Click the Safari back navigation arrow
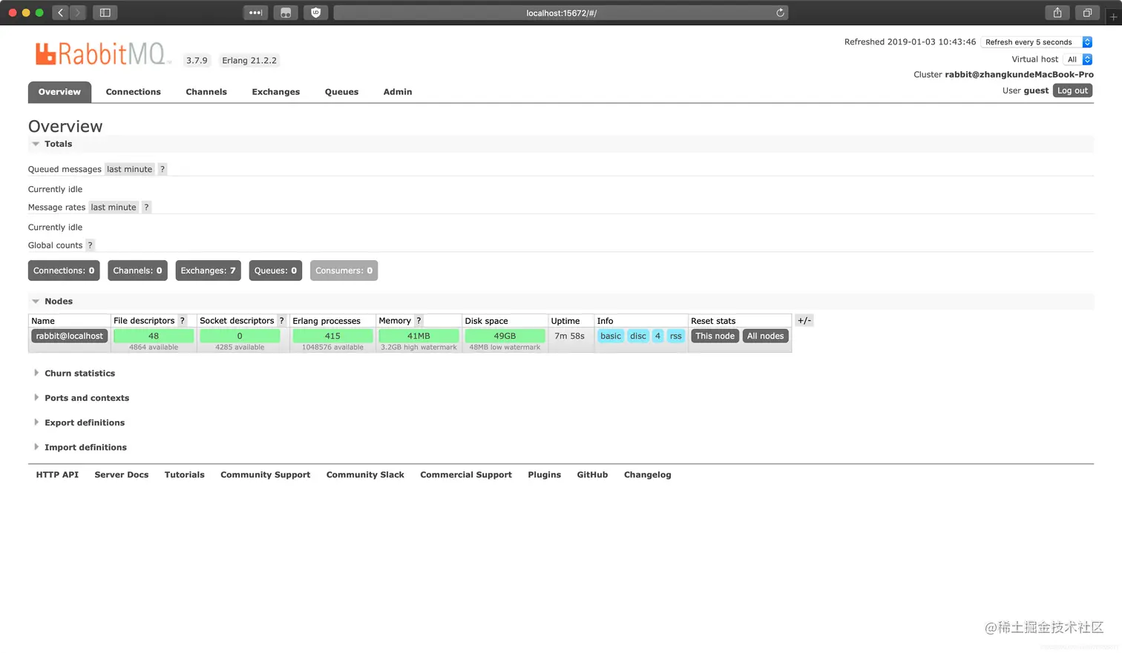The image size is (1122, 653). click(x=61, y=13)
